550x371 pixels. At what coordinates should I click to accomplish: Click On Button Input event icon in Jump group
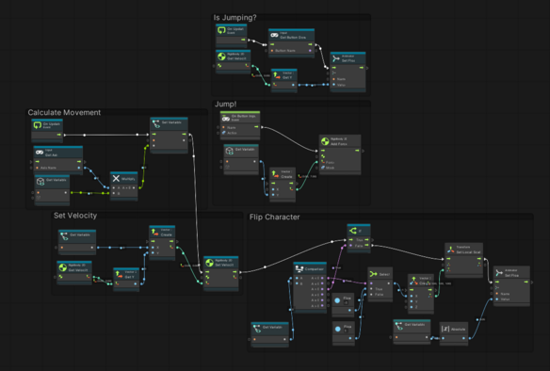226,118
